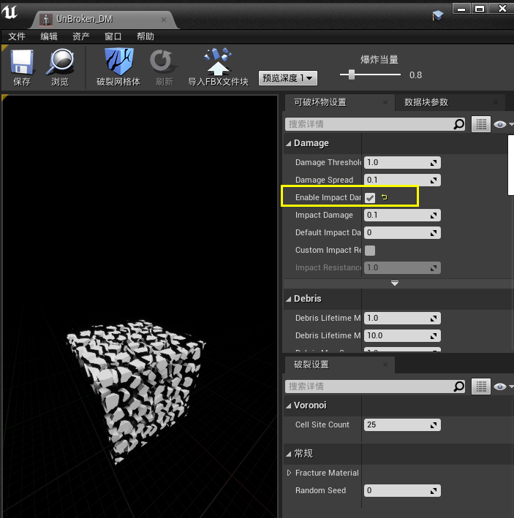514x518 pixels.
Task: Uncheck the Enable Impact Damage checkbox
Action: pos(370,197)
